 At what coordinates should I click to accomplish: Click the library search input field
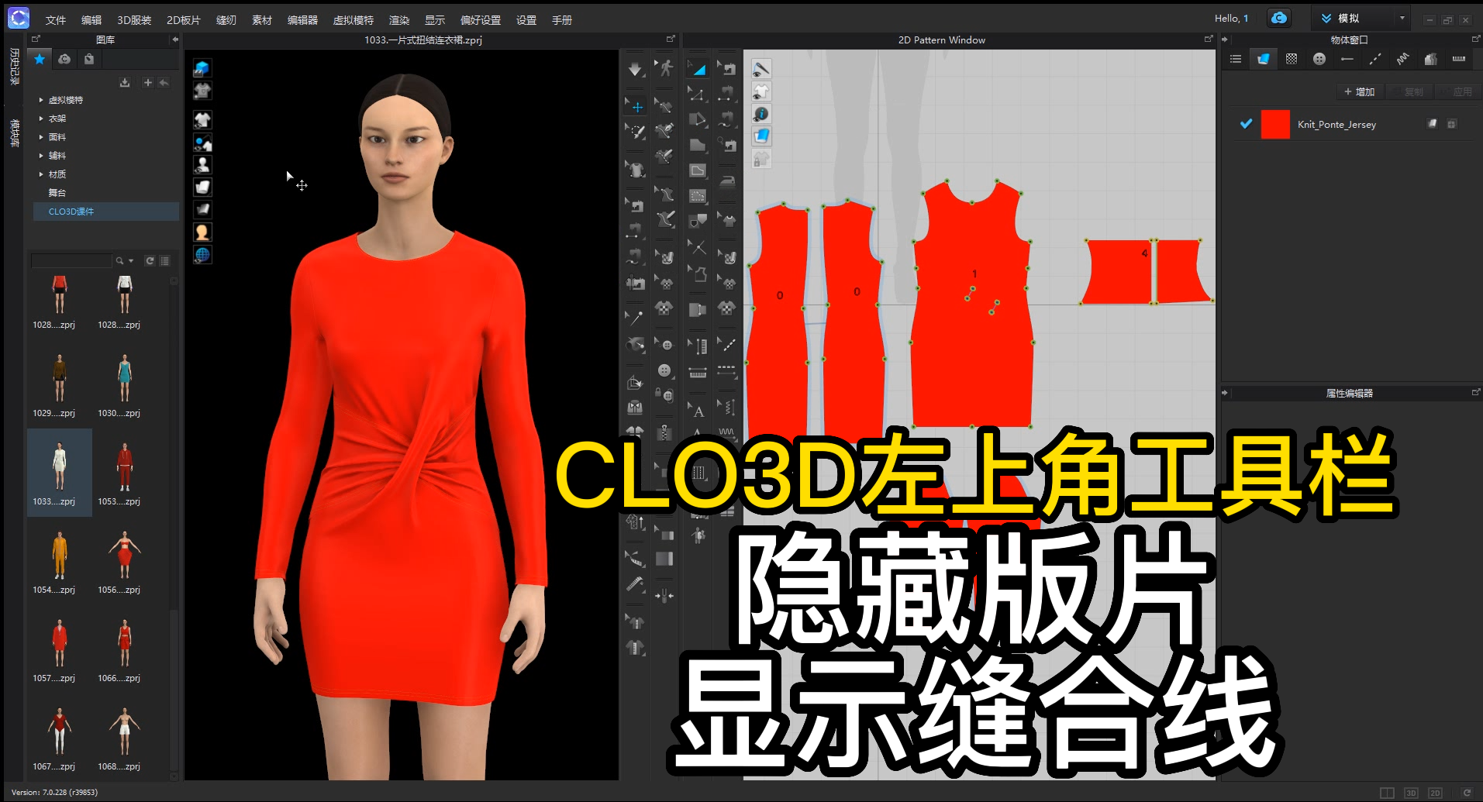tap(71, 261)
